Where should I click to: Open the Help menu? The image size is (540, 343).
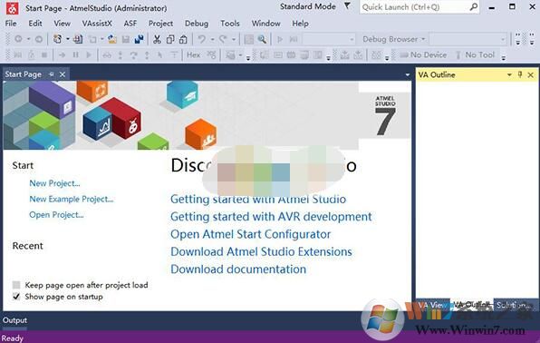click(x=300, y=24)
